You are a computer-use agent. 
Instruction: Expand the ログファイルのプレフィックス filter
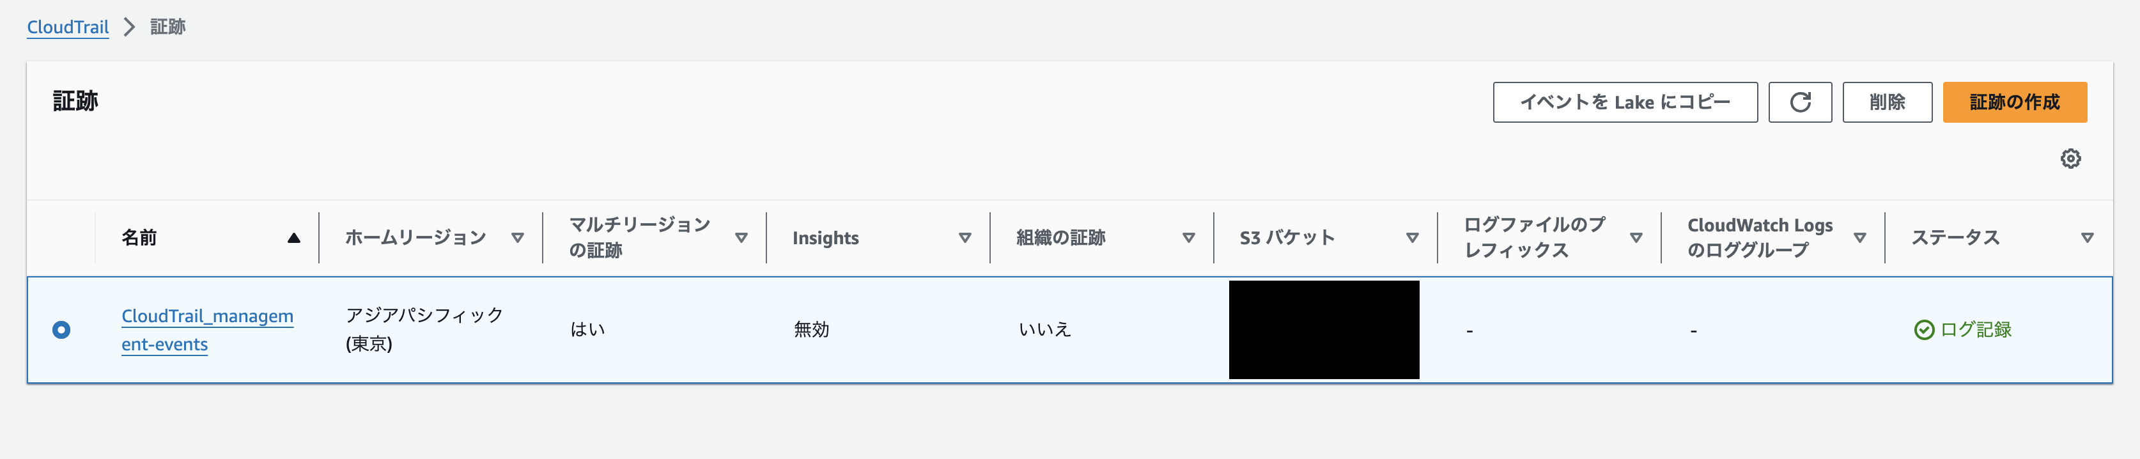pos(1638,237)
